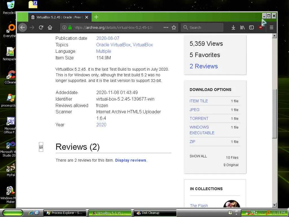Open the Multiple language link
Viewport: 289px width, 217px height.
point(104,51)
